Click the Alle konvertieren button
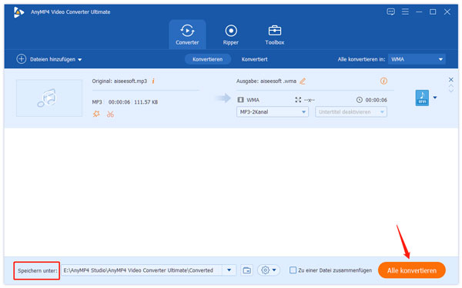The height and width of the screenshot is (288, 462). pos(412,270)
